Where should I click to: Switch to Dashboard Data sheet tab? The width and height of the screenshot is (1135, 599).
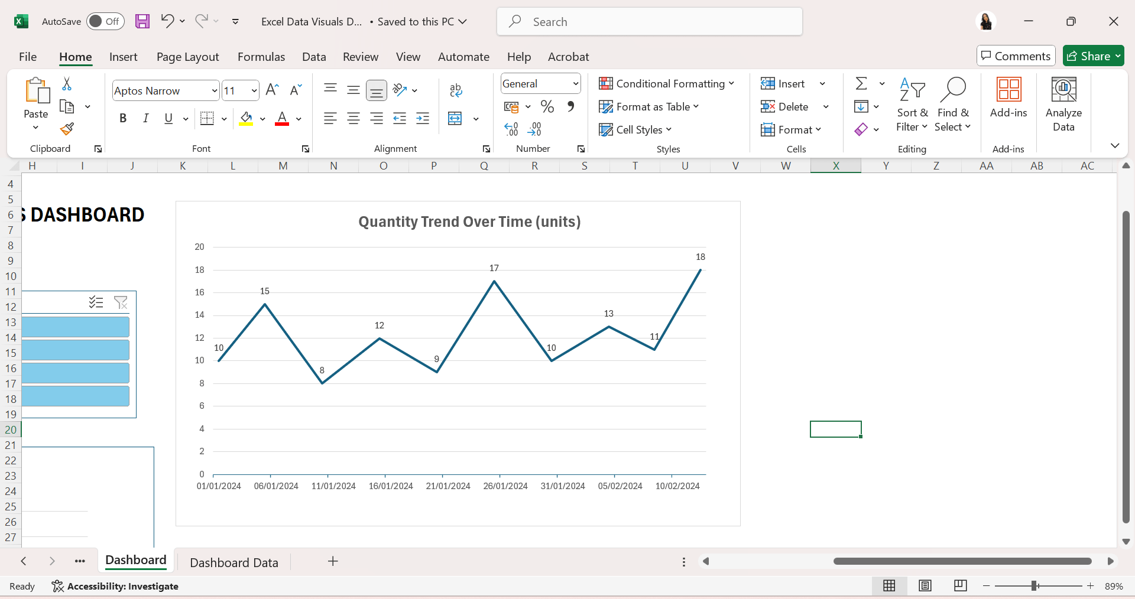coord(234,562)
